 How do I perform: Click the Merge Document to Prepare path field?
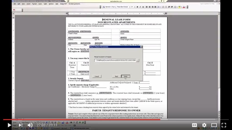coord(115,60)
